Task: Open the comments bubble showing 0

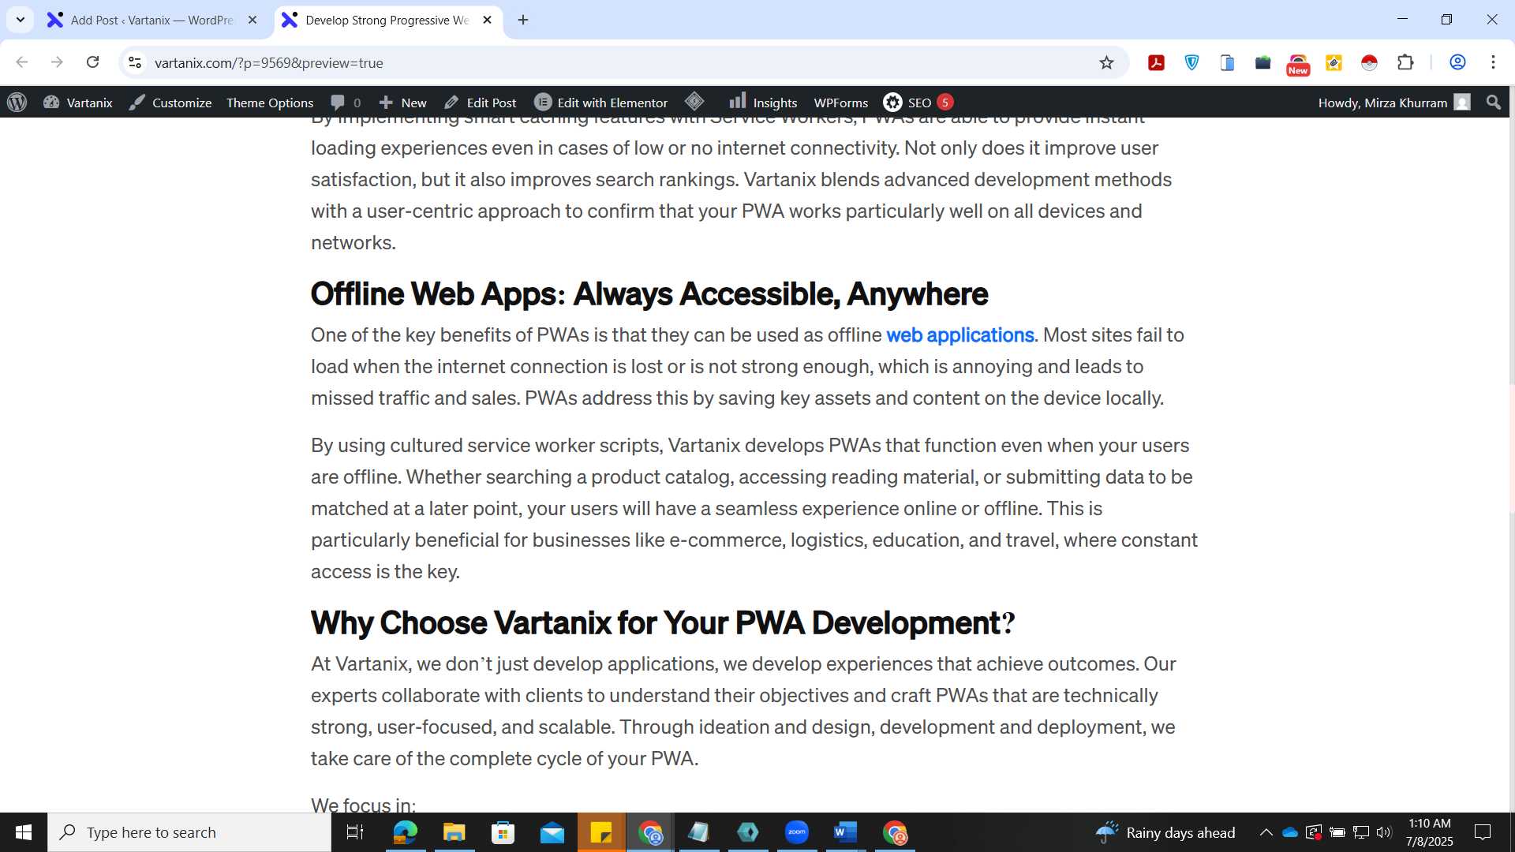Action: [x=346, y=103]
